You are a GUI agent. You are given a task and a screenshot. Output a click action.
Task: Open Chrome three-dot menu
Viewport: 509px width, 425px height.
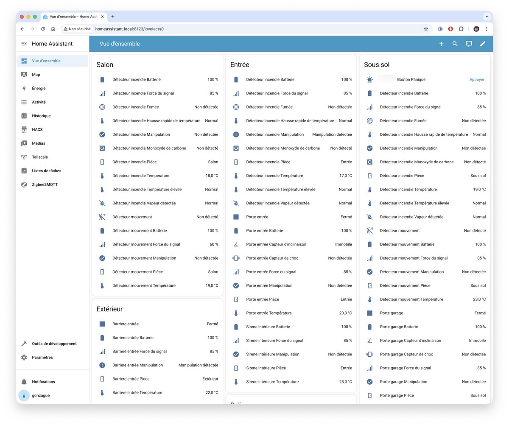pos(487,29)
